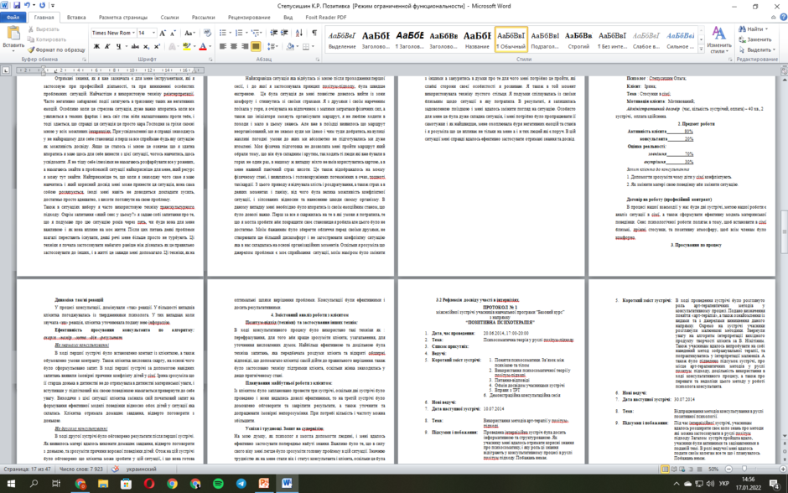Viewport: 788px width, 493px height.
Task: Toggle justify paragraph alignment
Action: pyautogui.click(x=256, y=46)
